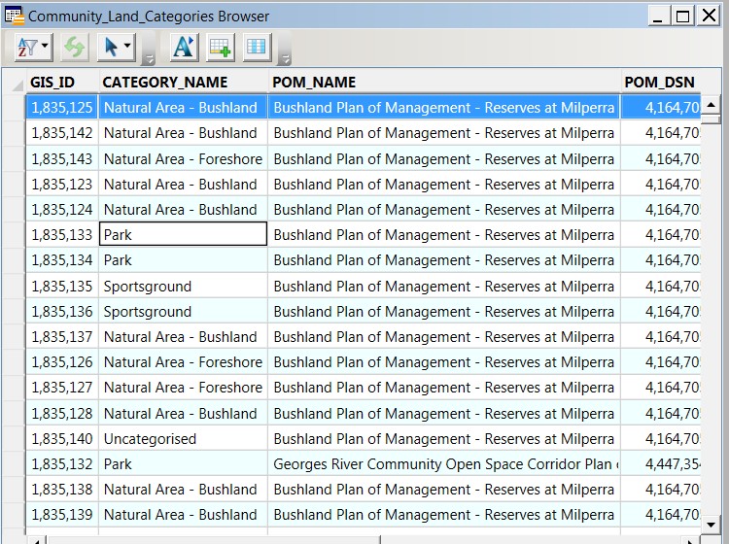Image resolution: width=729 pixels, height=544 pixels.
Task: Click the Add New Row icon
Action: [221, 47]
